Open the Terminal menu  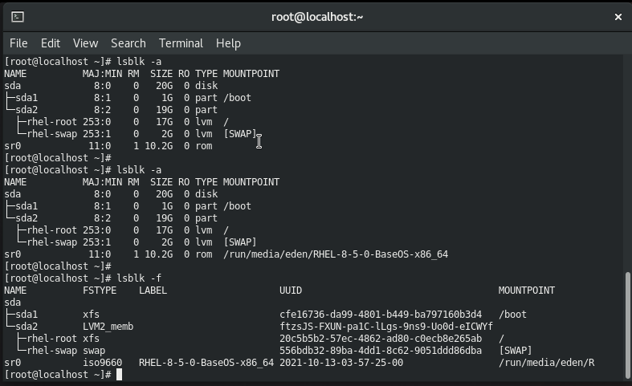pos(181,43)
